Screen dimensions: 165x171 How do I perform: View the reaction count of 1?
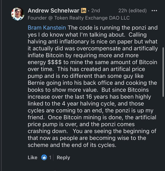[x=50, y=158]
